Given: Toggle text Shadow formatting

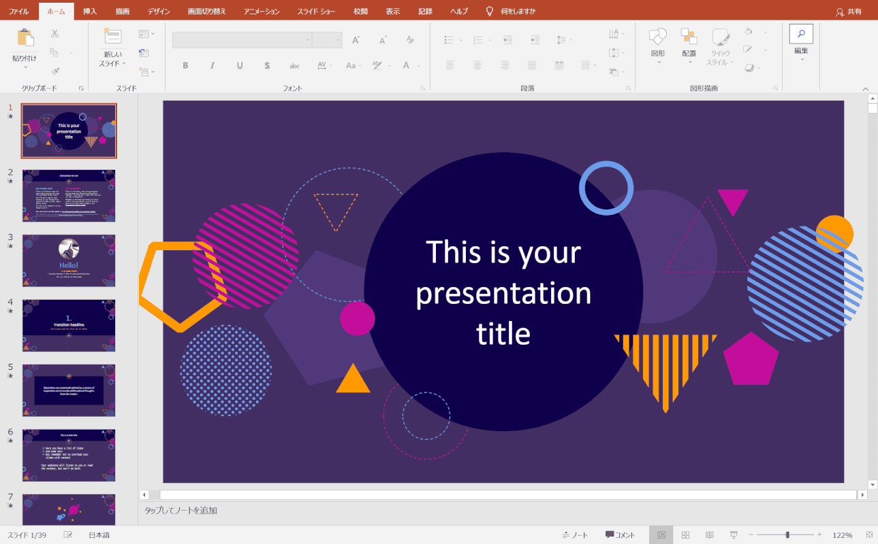Looking at the screenshot, I should pos(267,65).
